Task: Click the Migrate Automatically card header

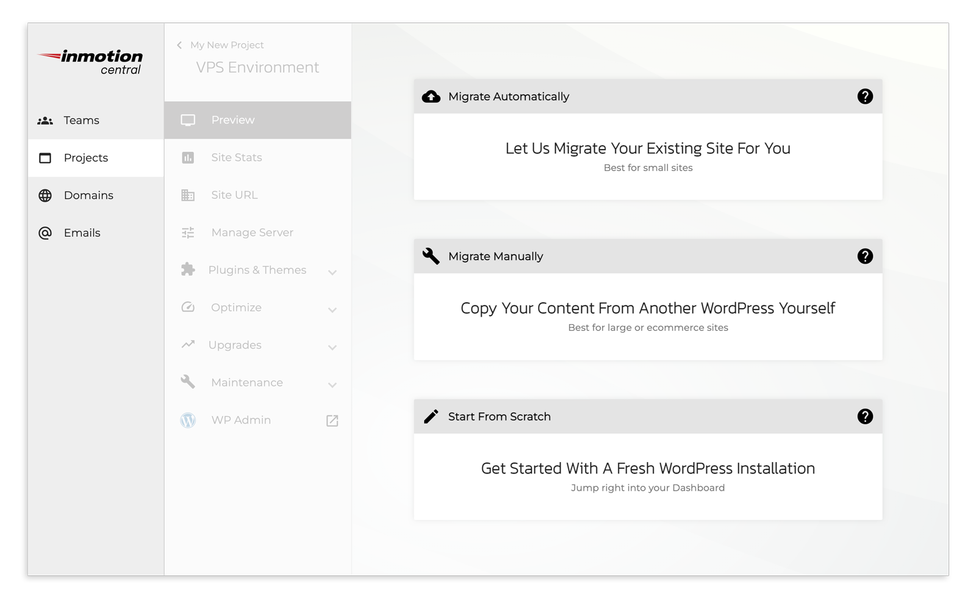Action: coord(648,96)
